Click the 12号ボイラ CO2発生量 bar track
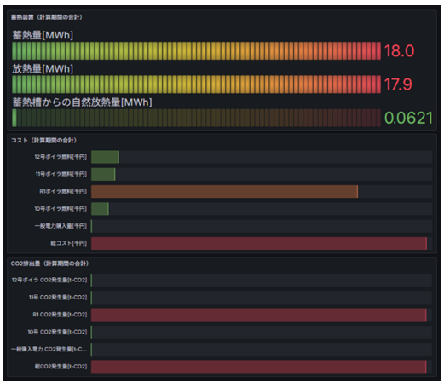Viewport: 444px width, 383px height. tap(262, 281)
